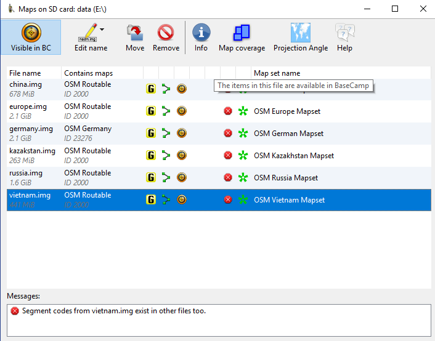Toggle the Visible in BC button
Viewport: 435px width, 341px height.
pyautogui.click(x=31, y=37)
